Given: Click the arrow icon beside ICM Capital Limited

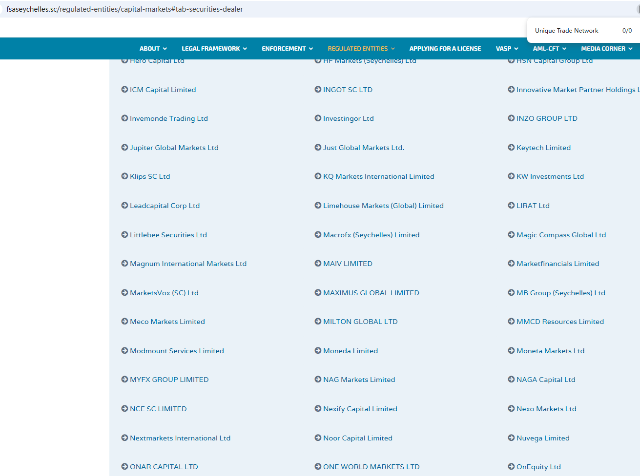Looking at the screenshot, I should point(124,90).
